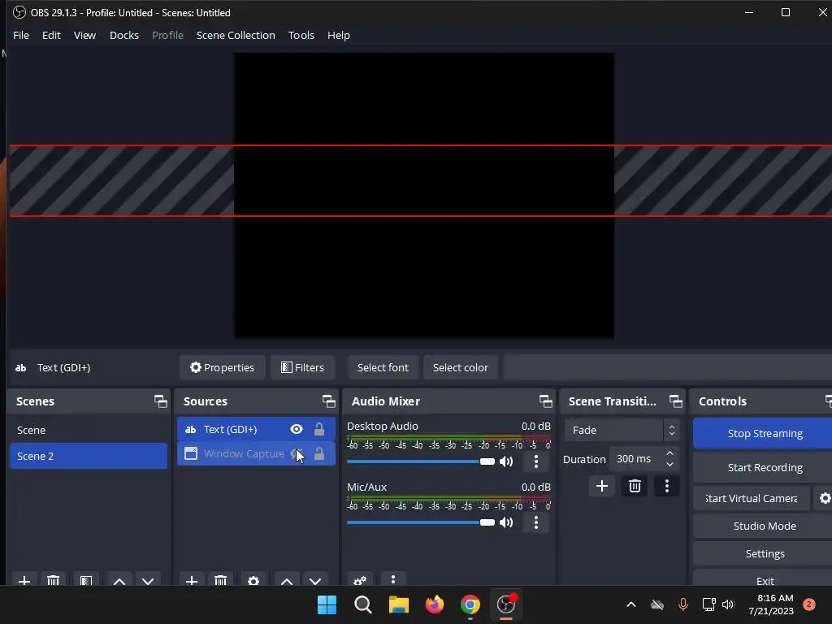Float the Sources dock panel

tap(329, 401)
